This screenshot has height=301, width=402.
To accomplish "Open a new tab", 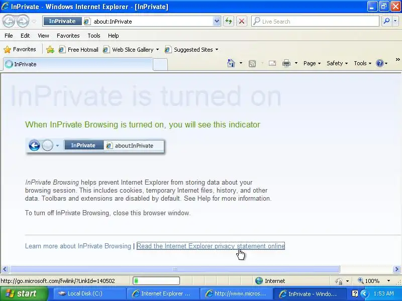I will (x=160, y=65).
